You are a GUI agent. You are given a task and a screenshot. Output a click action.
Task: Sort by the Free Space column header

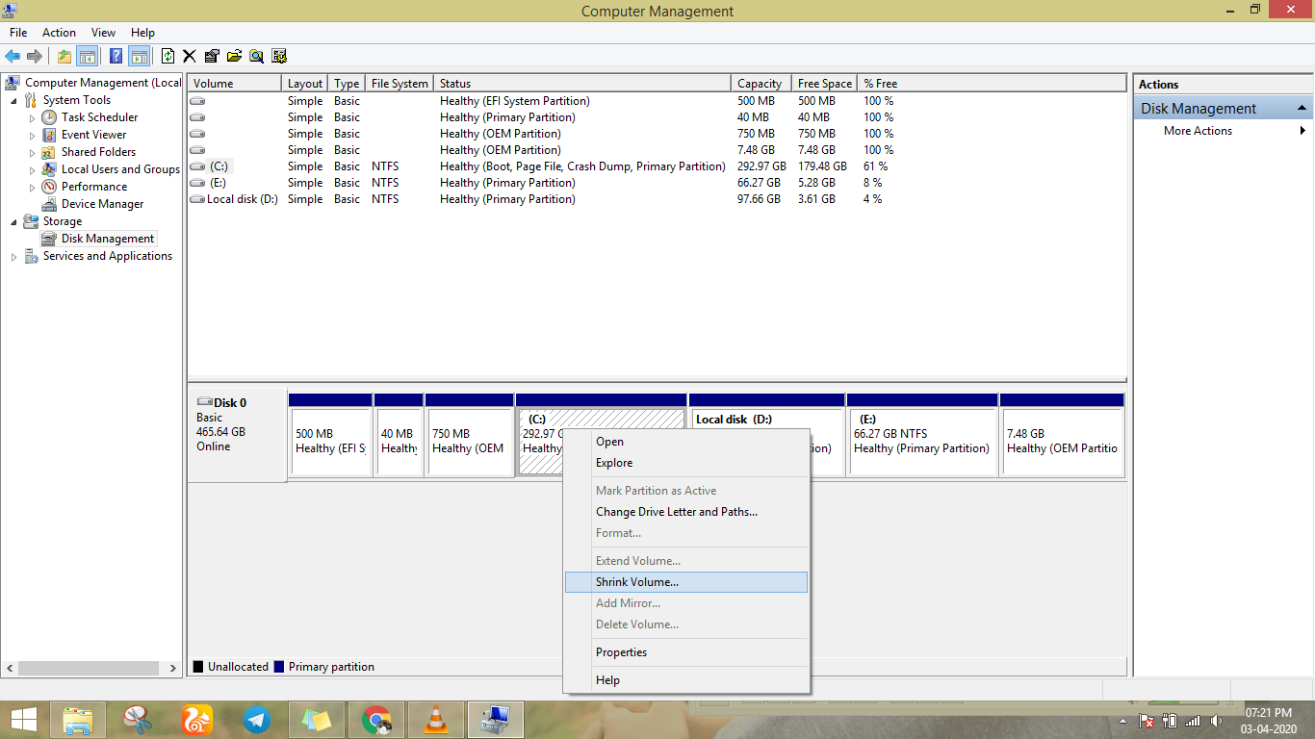click(x=824, y=84)
